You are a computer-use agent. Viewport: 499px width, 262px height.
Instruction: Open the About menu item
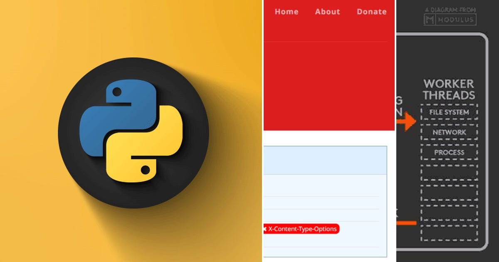(327, 12)
